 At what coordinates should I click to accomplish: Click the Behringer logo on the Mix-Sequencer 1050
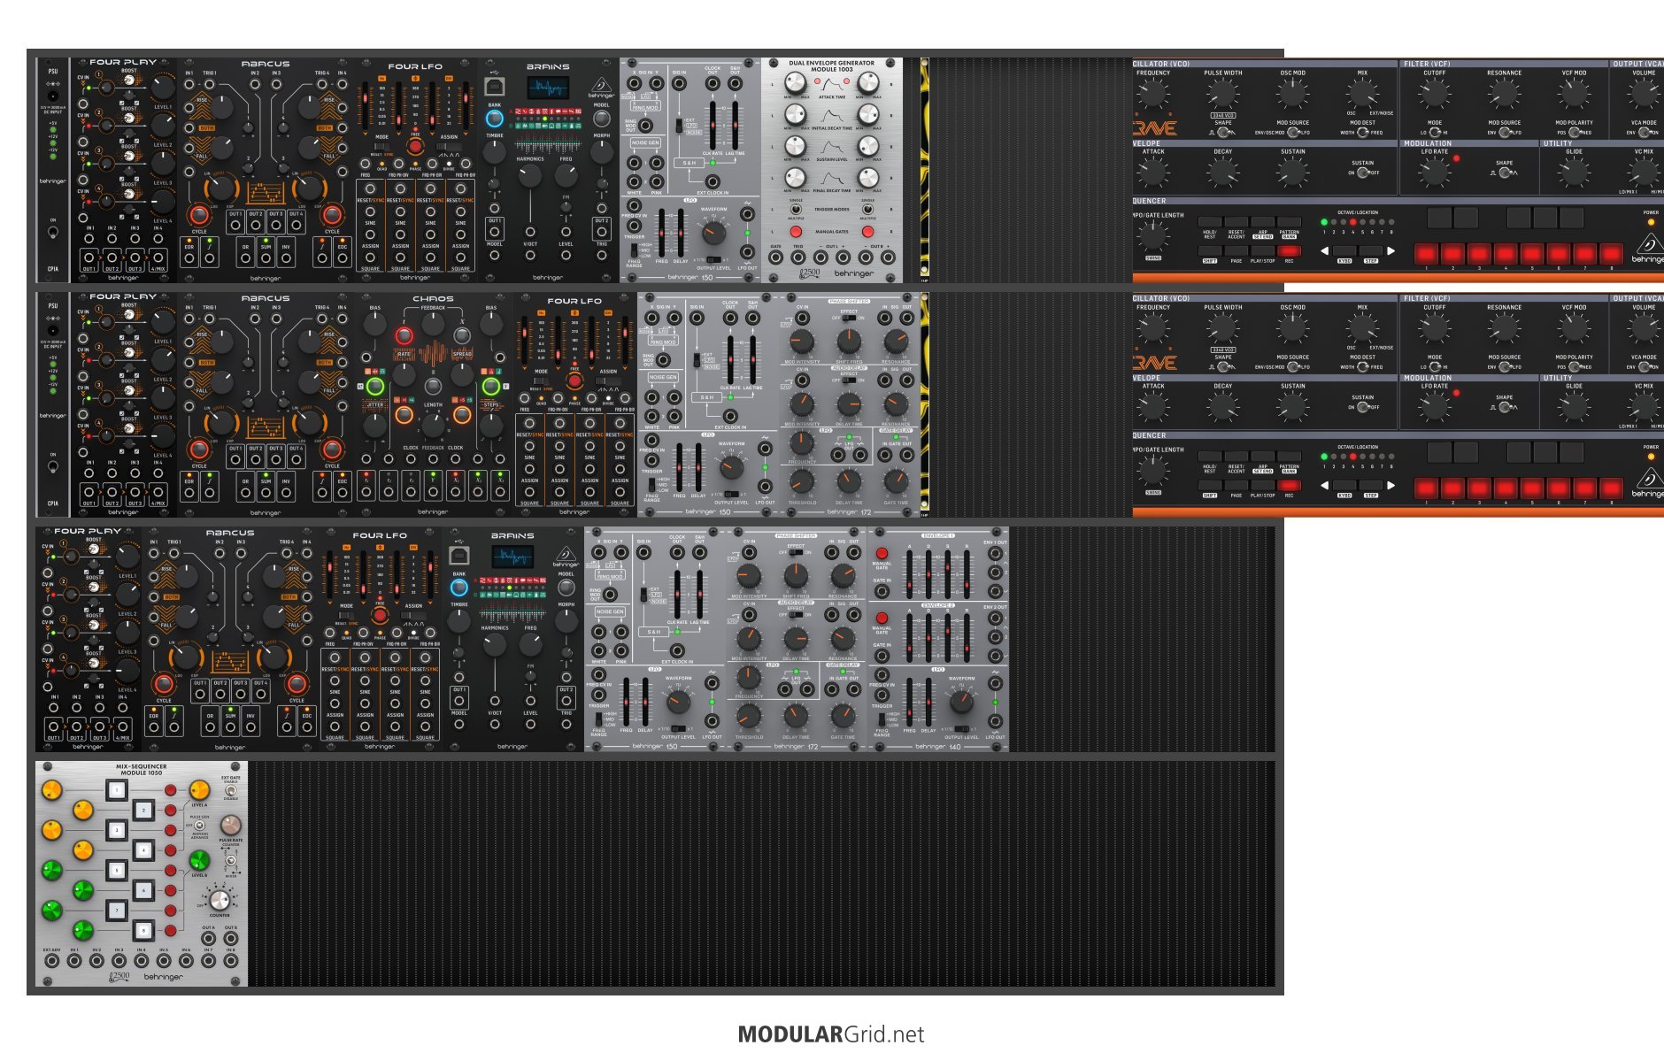(164, 977)
